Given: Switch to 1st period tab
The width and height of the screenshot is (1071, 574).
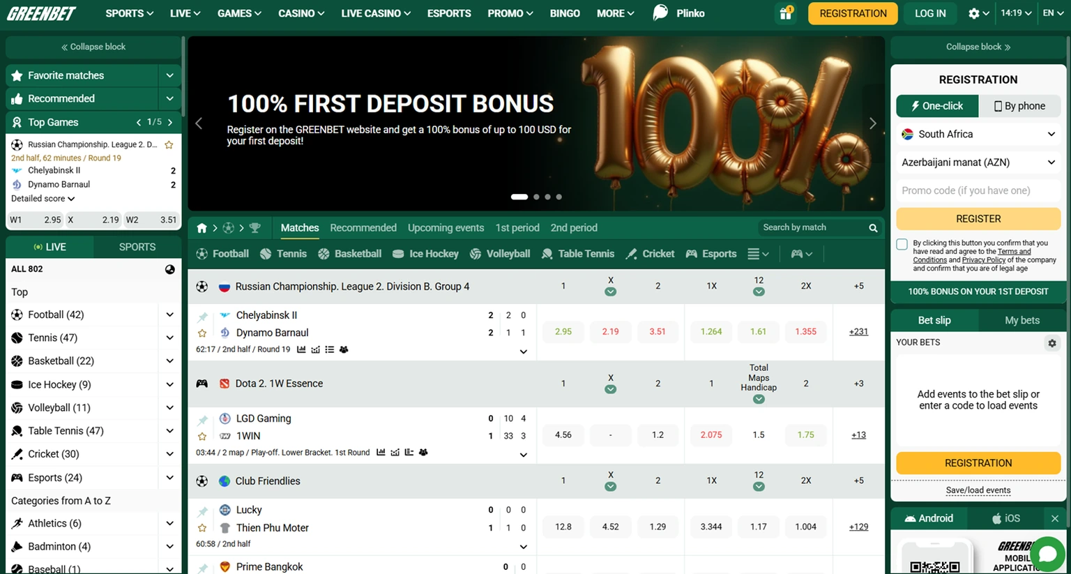Looking at the screenshot, I should (x=517, y=228).
